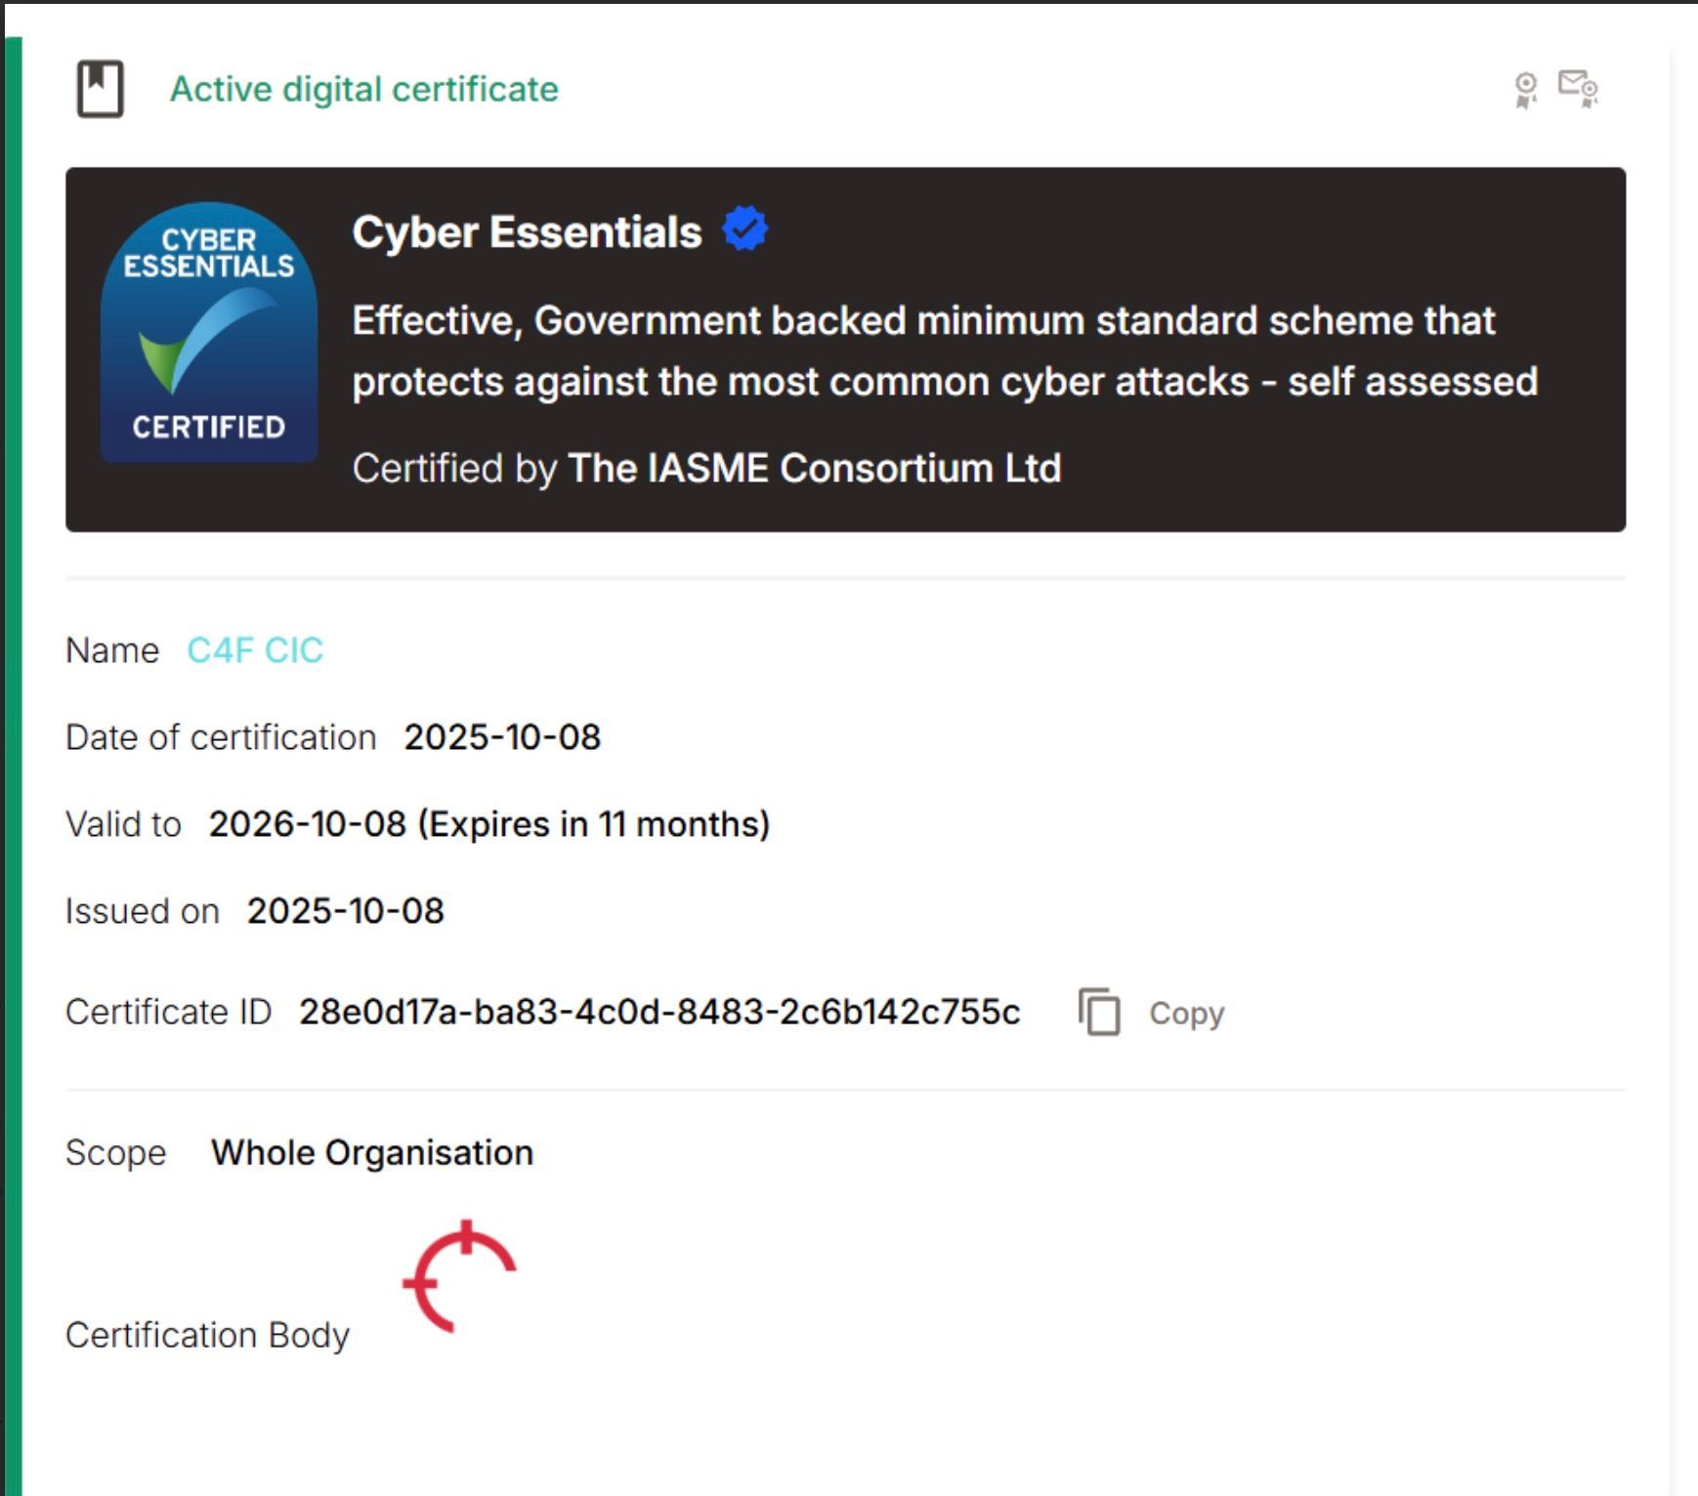The image size is (1698, 1496).
Task: Click the Date of certification value
Action: coord(502,737)
